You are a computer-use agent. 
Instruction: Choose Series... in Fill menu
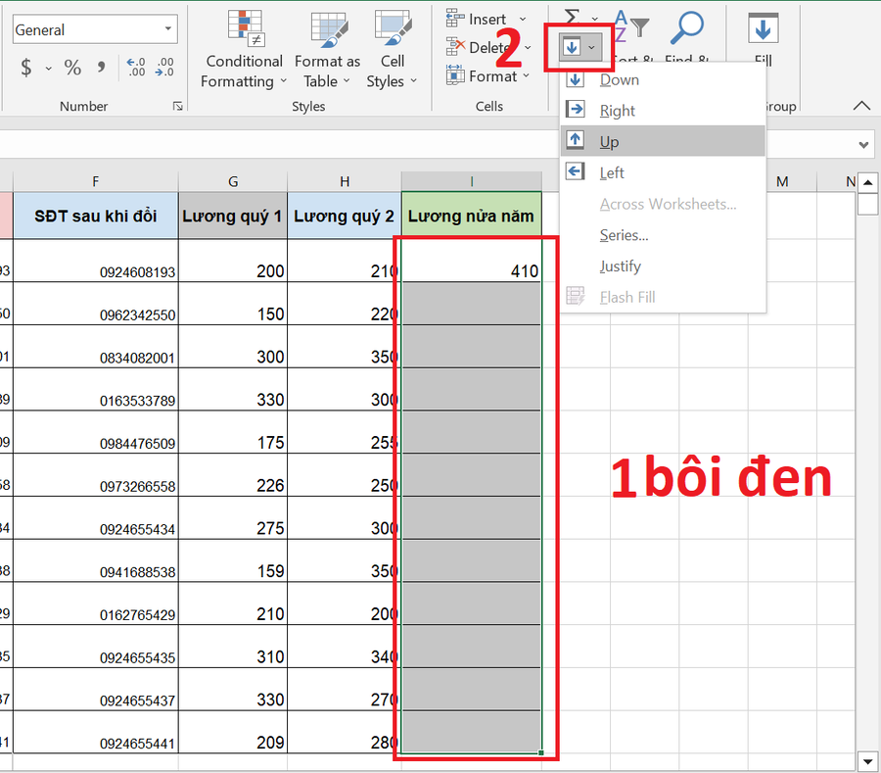pyautogui.click(x=663, y=235)
